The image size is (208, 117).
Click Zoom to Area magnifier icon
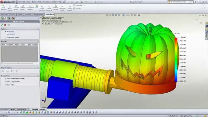(x=110, y=15)
